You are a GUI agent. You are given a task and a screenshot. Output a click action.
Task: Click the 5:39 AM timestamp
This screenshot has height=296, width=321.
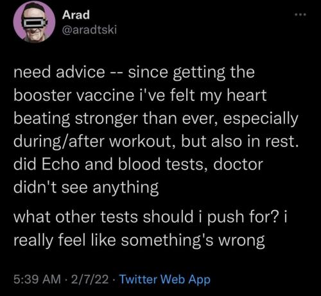click(37, 279)
